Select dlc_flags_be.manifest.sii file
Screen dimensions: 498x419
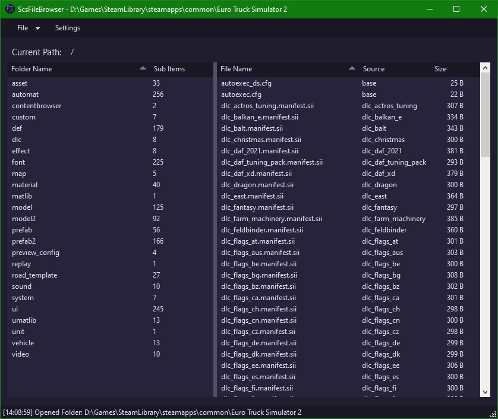349,264
